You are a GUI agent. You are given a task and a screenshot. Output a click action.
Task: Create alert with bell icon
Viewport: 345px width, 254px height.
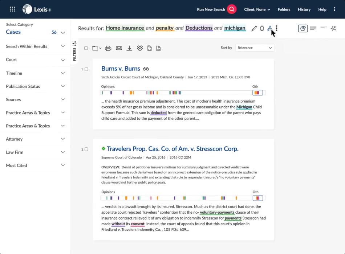[262, 28]
